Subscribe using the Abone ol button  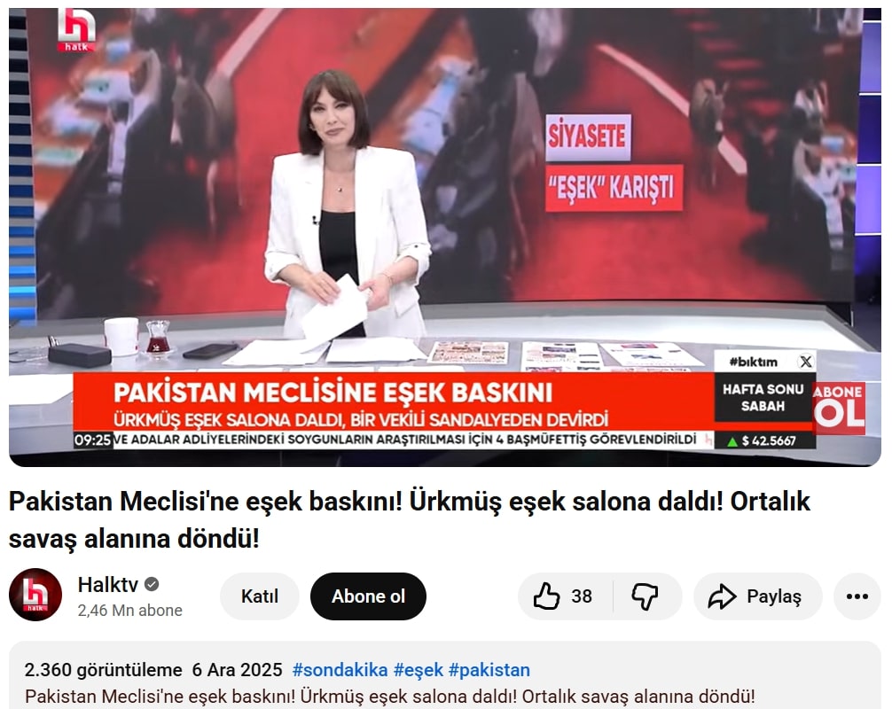[x=368, y=596]
